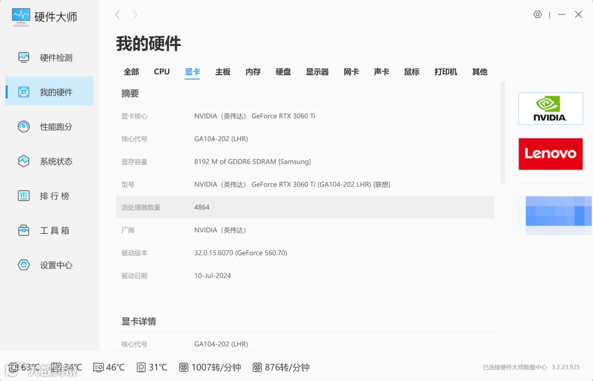
Task: Click GA104-202 (LHR) under 显卡详情
Action: (221, 344)
